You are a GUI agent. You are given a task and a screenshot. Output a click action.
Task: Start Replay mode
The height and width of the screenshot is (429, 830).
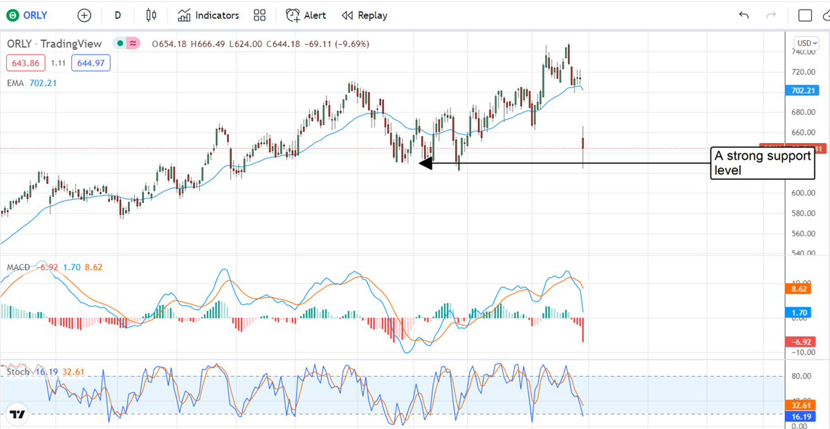coord(365,15)
